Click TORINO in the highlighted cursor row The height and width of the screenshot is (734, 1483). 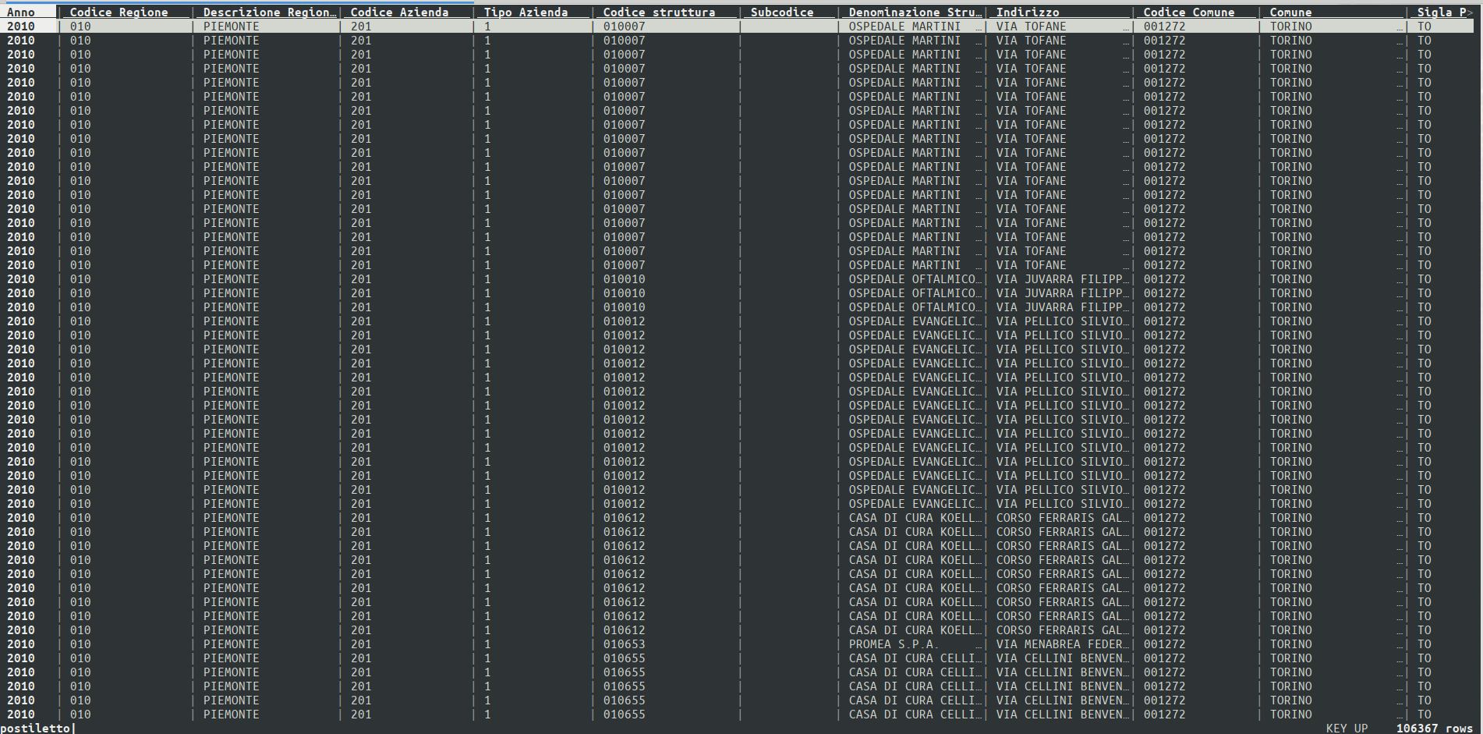coord(1290,27)
